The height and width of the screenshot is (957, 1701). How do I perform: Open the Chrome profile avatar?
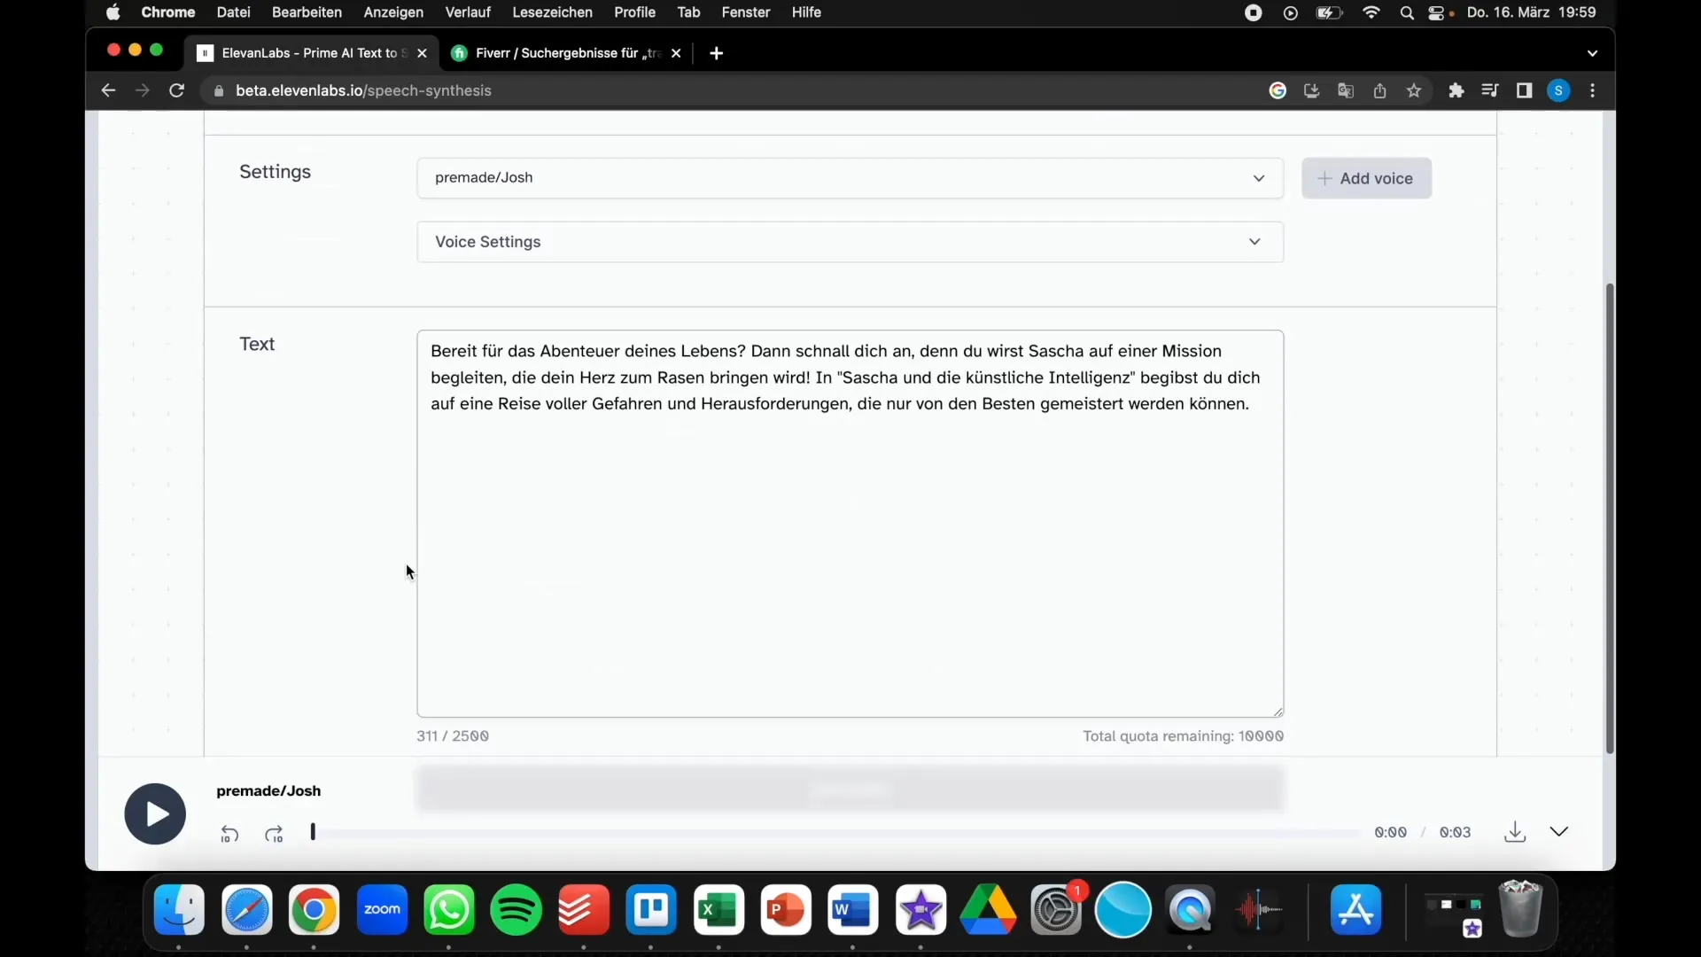tap(1558, 90)
